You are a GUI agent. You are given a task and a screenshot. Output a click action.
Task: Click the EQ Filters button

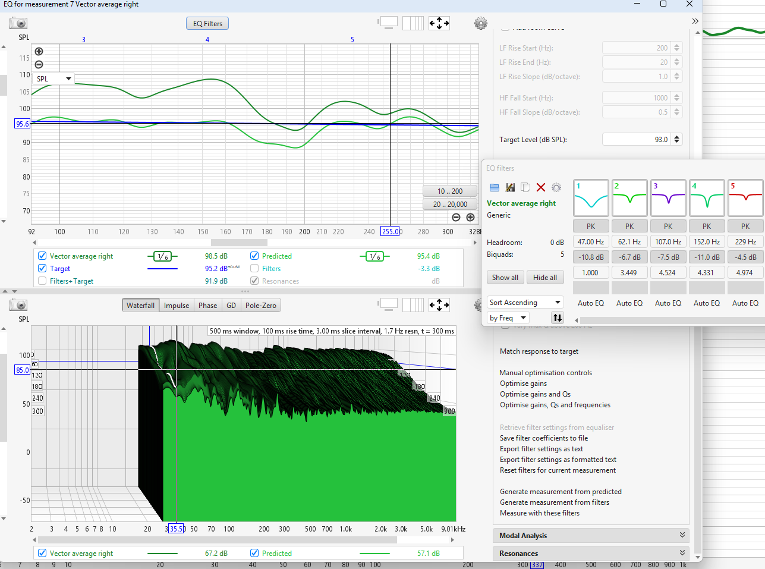[x=207, y=23]
